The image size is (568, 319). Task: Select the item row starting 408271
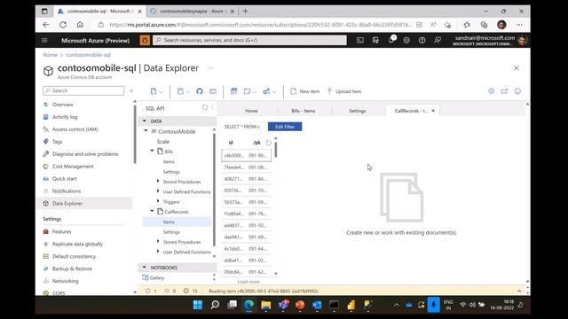pos(247,179)
